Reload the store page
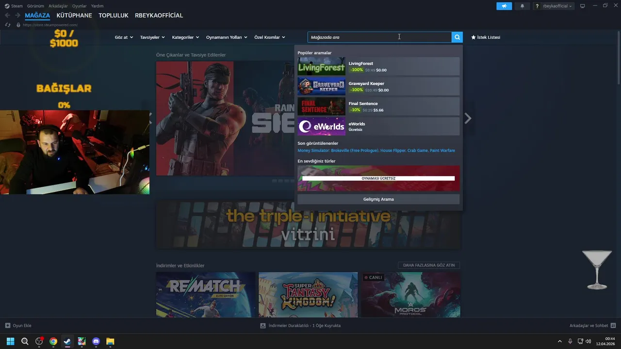The width and height of the screenshot is (621, 349). (8, 25)
